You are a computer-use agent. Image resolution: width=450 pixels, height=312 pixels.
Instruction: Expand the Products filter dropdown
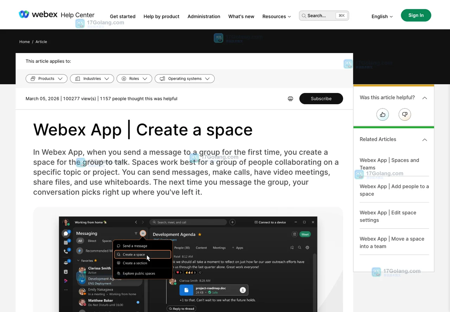[x=46, y=79]
